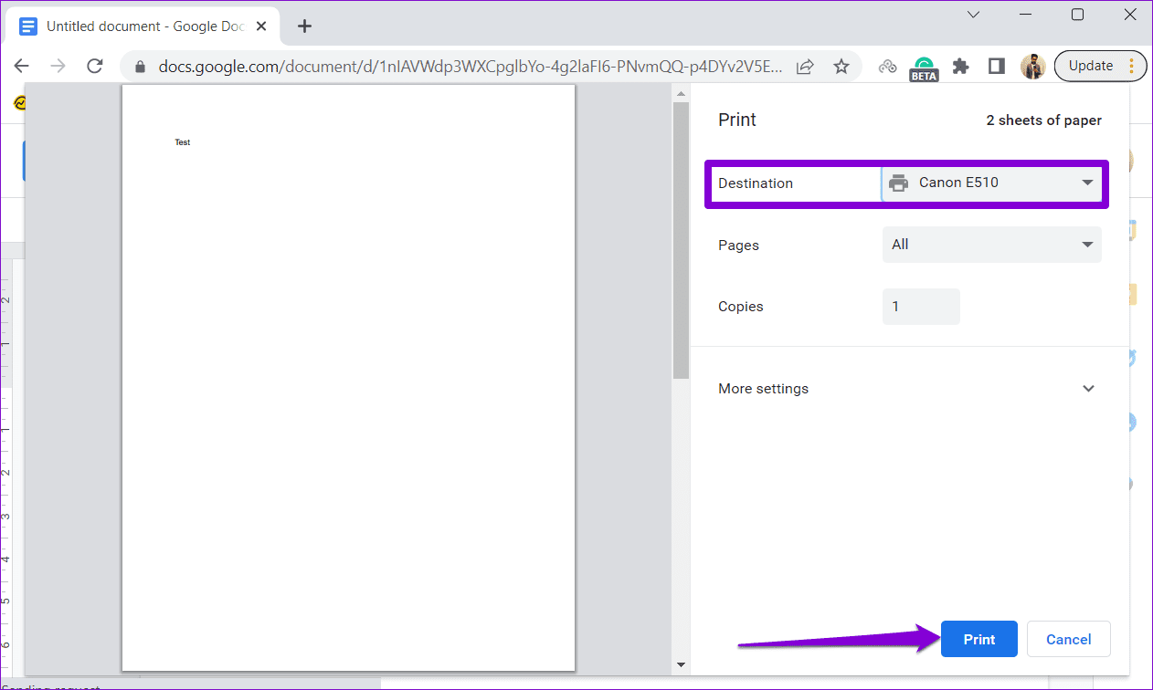Click the browser back arrow

[x=22, y=66]
